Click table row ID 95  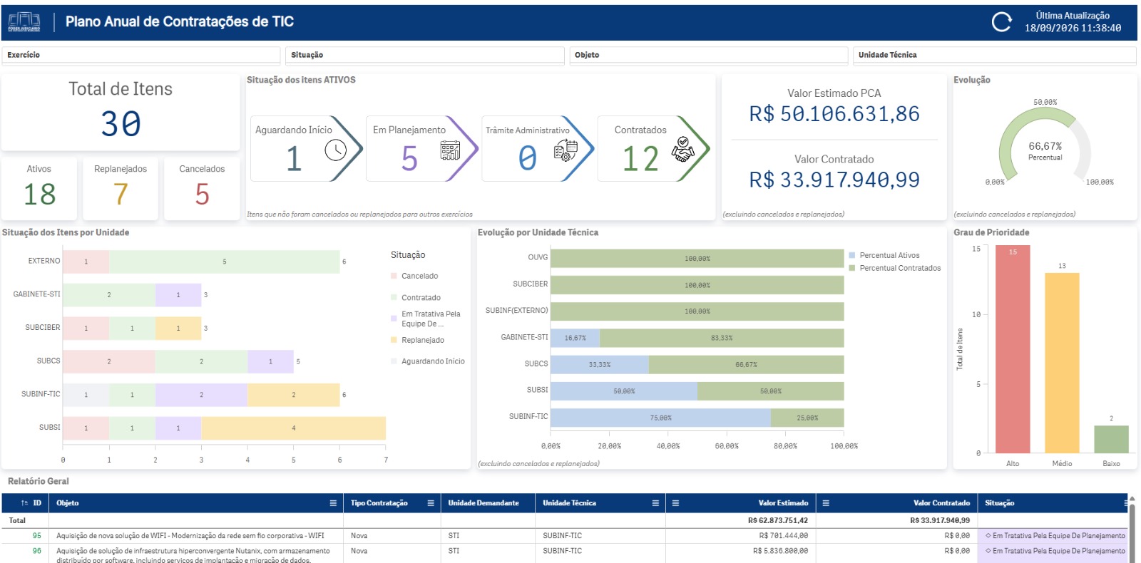[564, 536]
